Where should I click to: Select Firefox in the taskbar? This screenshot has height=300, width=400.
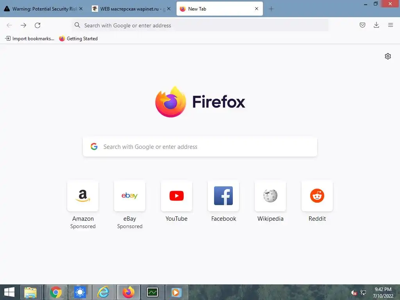[128, 292]
